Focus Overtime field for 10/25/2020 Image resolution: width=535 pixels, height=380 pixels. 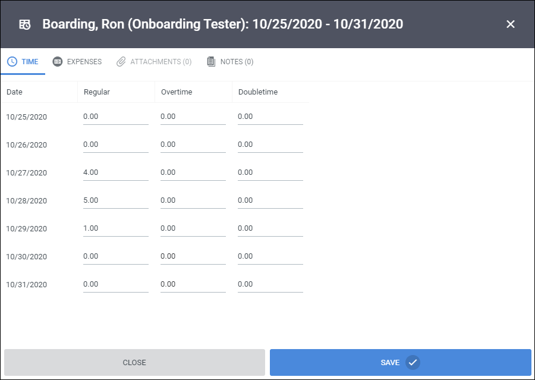tap(193, 117)
